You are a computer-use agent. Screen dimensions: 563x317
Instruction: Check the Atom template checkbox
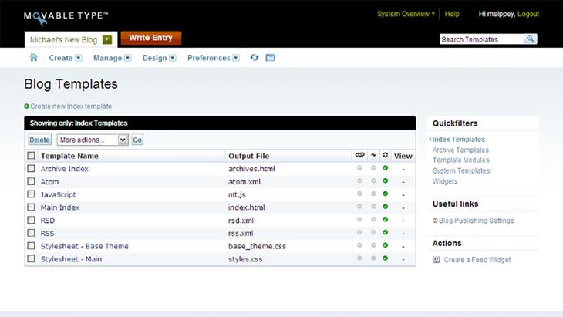point(31,181)
